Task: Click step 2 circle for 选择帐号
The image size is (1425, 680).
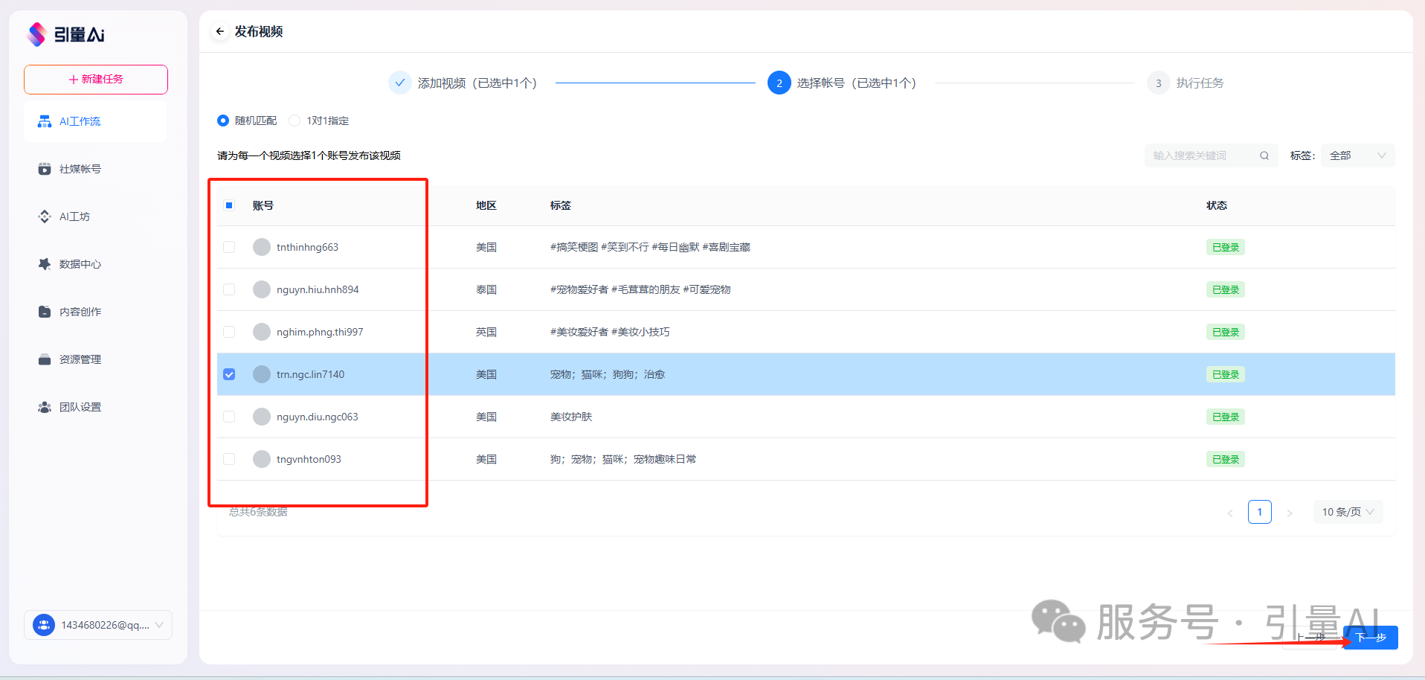Action: [779, 83]
